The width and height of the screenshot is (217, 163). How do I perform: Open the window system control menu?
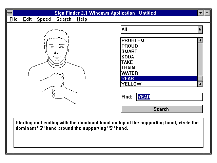coord(10,13)
